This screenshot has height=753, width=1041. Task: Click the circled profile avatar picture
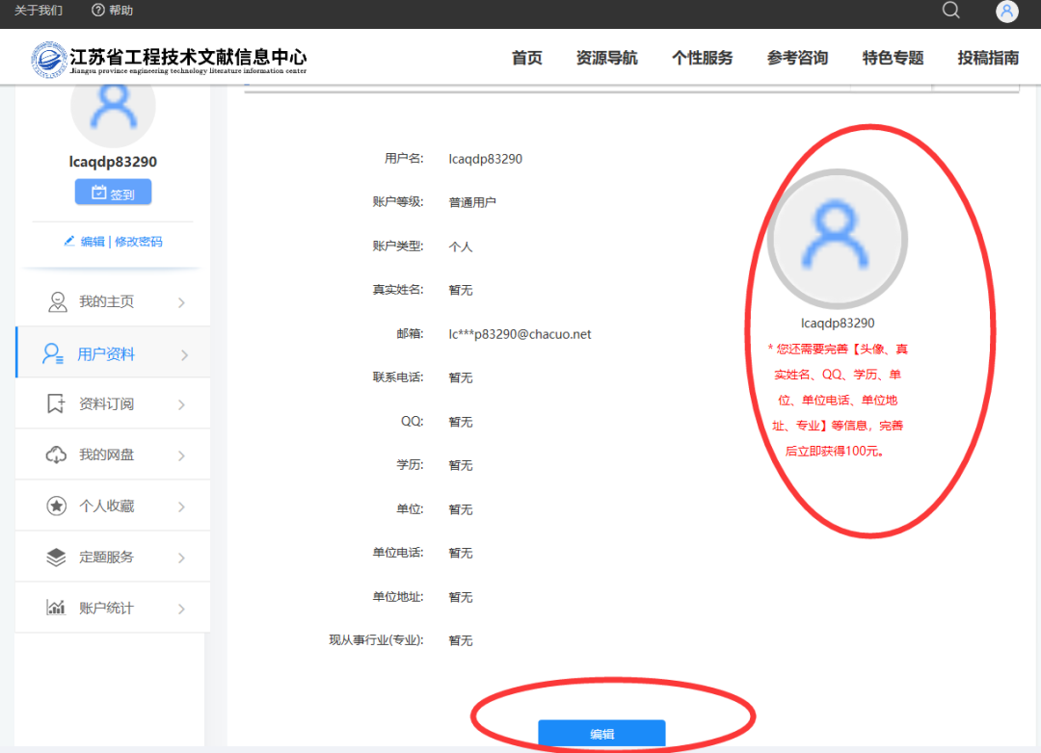click(x=838, y=238)
